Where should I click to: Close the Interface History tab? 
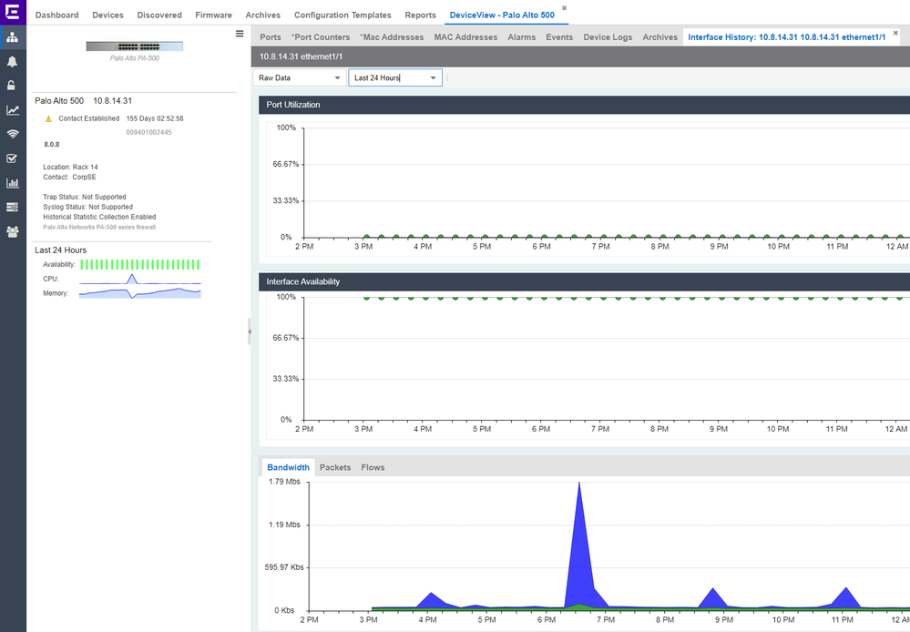(895, 33)
